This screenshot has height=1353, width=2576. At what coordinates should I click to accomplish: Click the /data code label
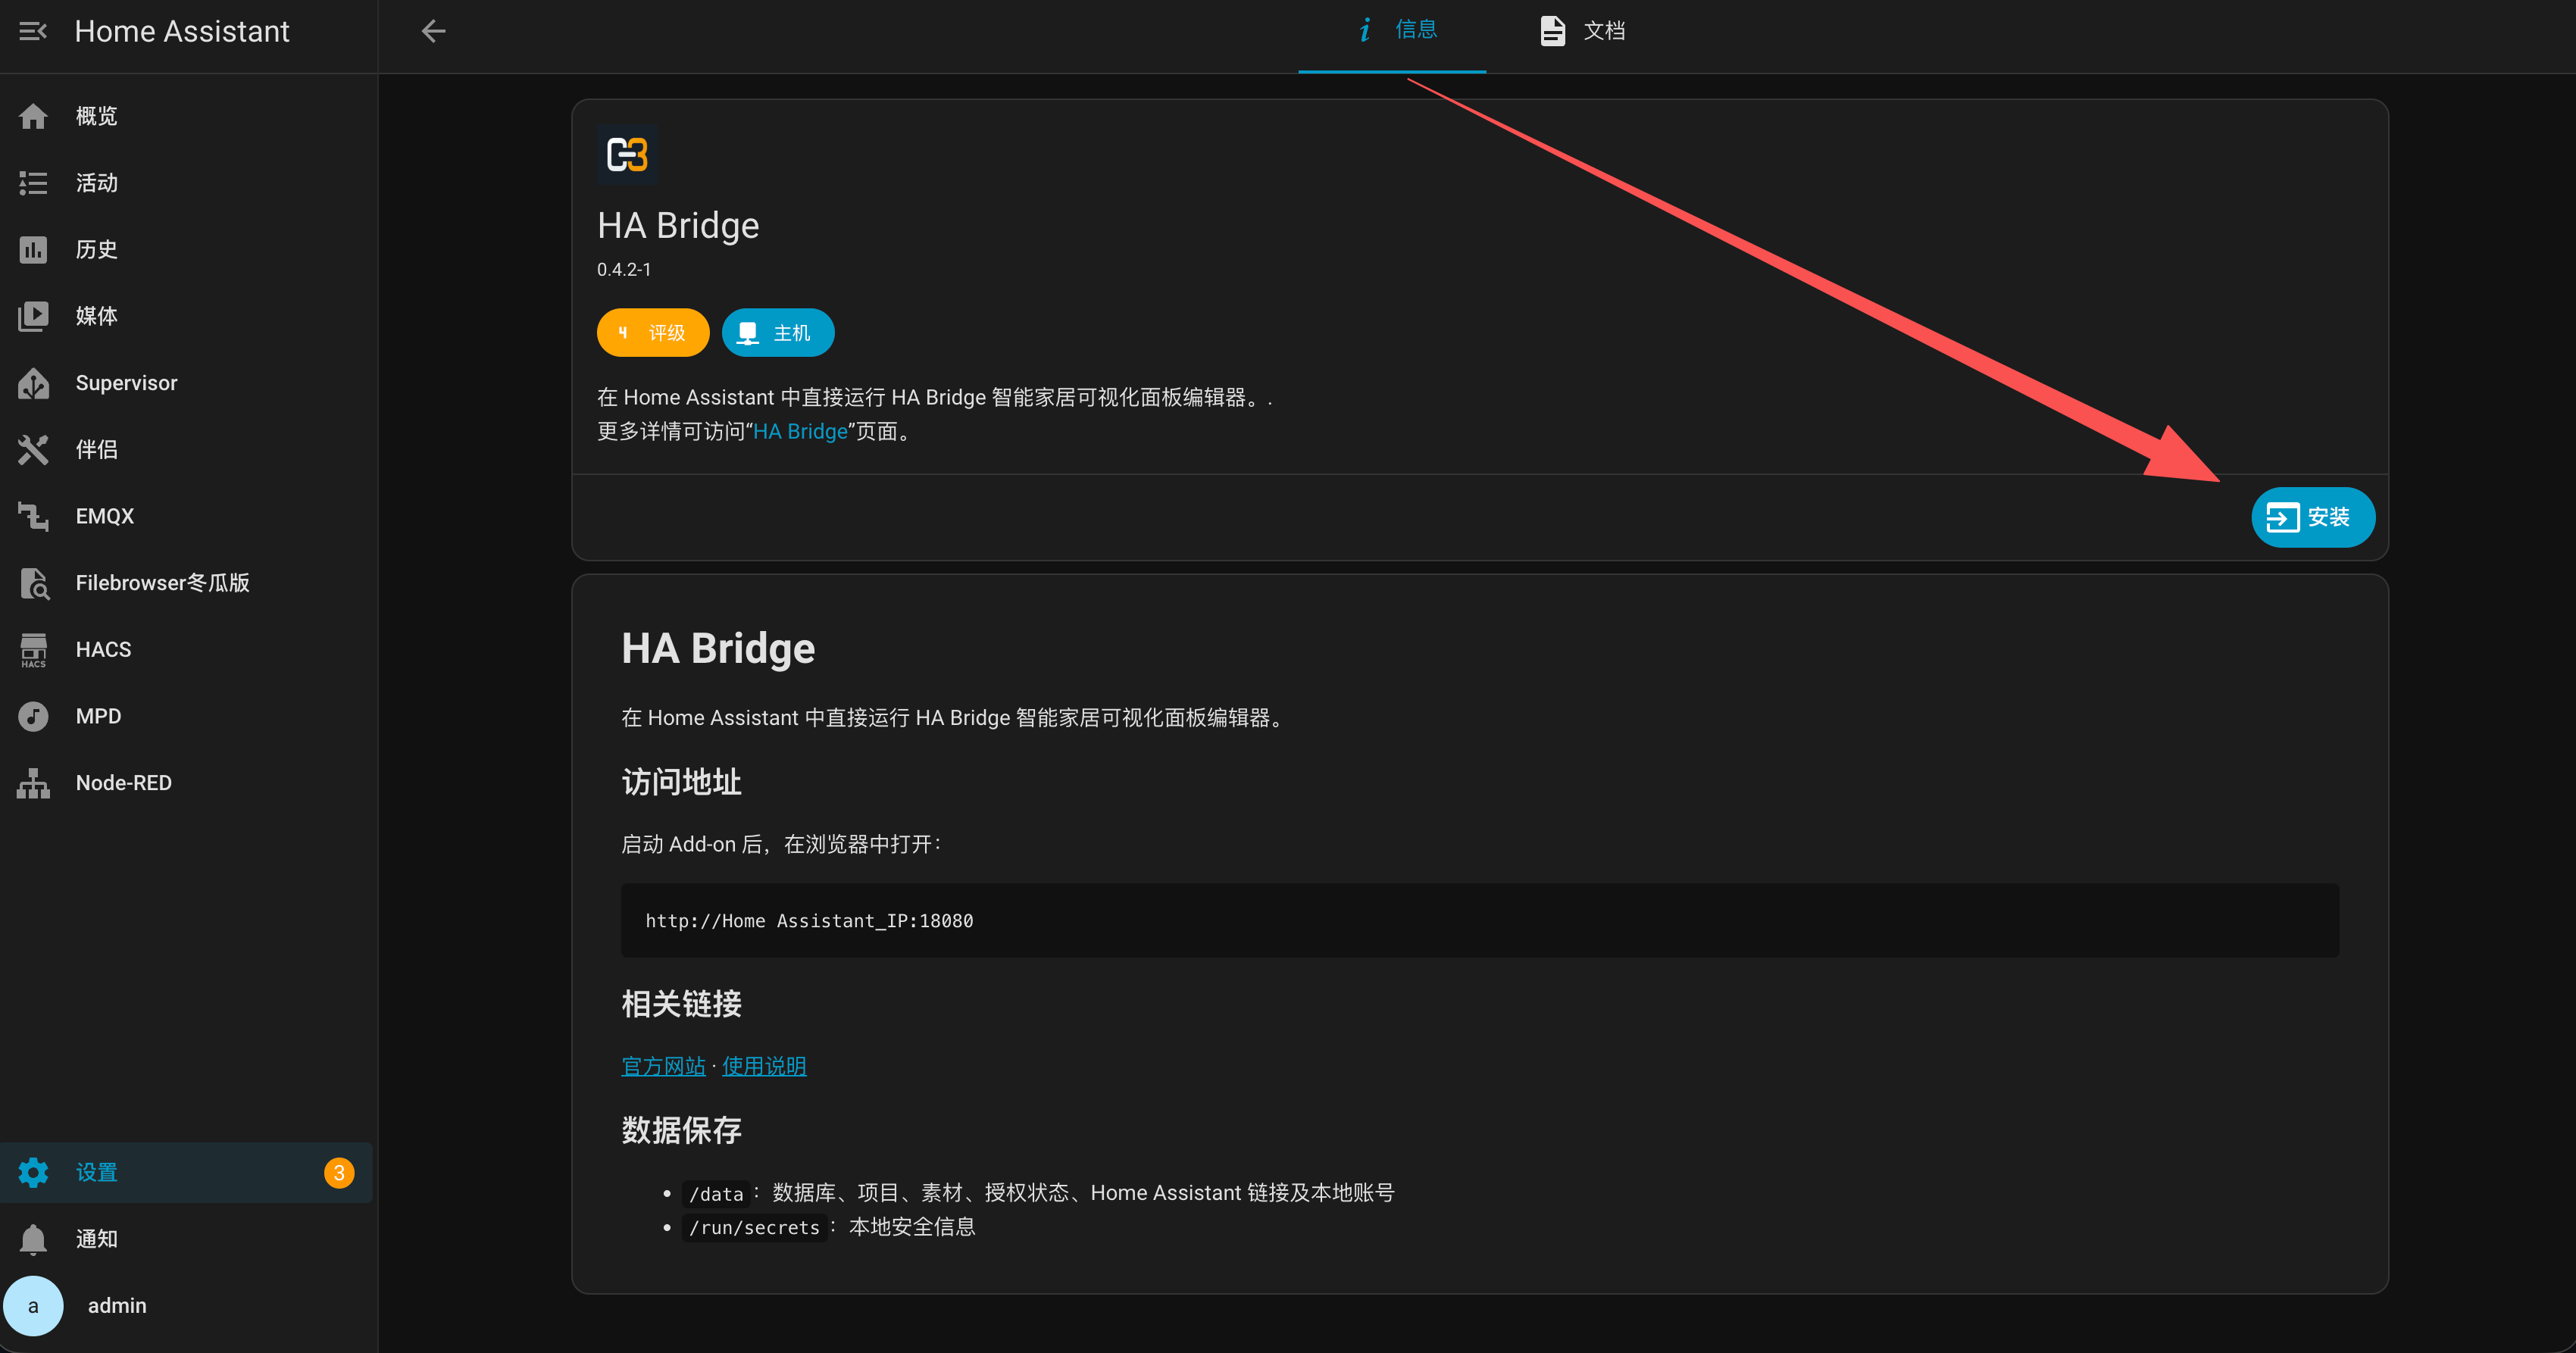tap(716, 1193)
